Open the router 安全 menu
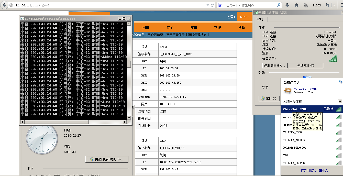This screenshot has height=176, width=343. click(x=170, y=27)
